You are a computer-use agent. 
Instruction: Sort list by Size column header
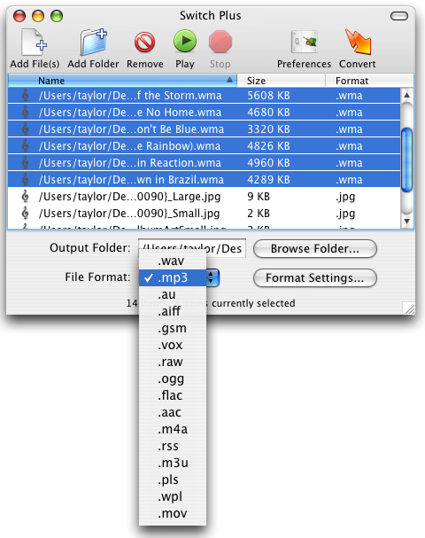coord(281,81)
